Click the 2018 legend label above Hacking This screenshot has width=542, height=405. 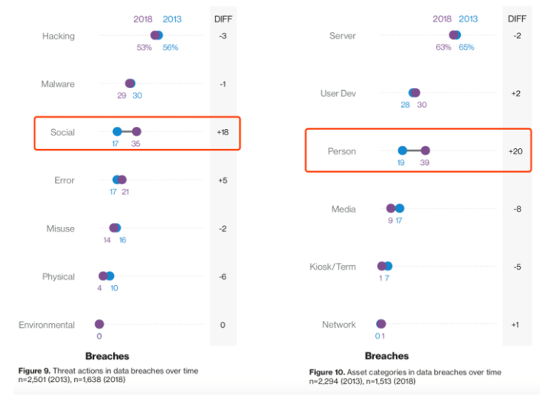point(143,18)
